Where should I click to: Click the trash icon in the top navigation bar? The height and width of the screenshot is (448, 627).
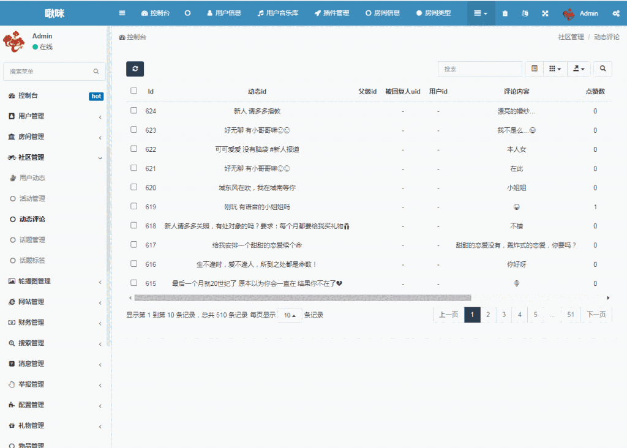(x=504, y=13)
